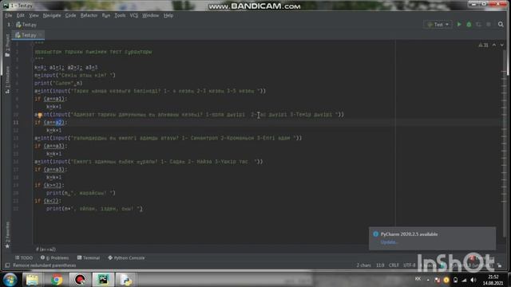Image resolution: width=511 pixels, height=287 pixels.
Task: Click line number 11 in the gutter
Action: [16, 122]
